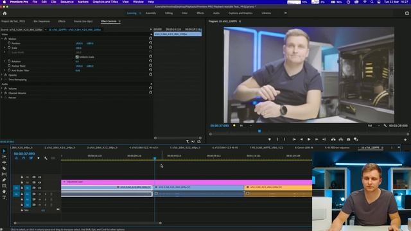
Task: Open timeline display settings wrench
Action: pos(46,158)
